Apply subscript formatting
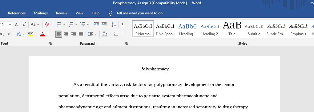Image resolution: width=314 pixels, height=112 pixels. click(2, 34)
